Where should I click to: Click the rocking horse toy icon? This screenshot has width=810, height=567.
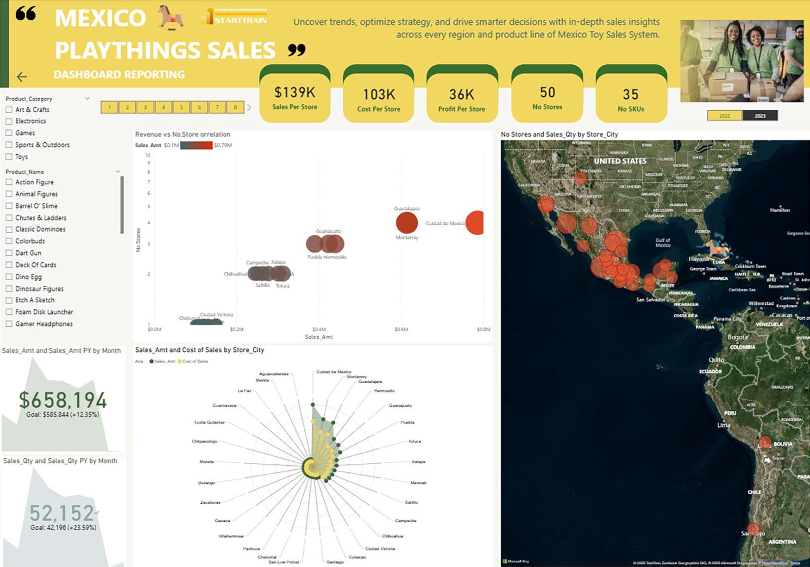coord(171,17)
